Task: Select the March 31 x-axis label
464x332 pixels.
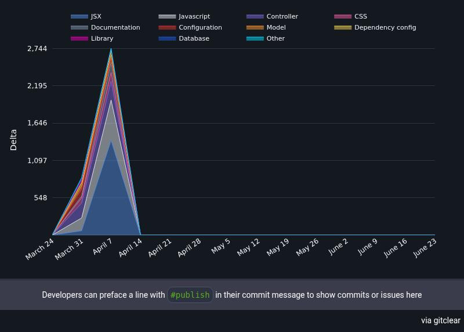Action: [x=70, y=249]
